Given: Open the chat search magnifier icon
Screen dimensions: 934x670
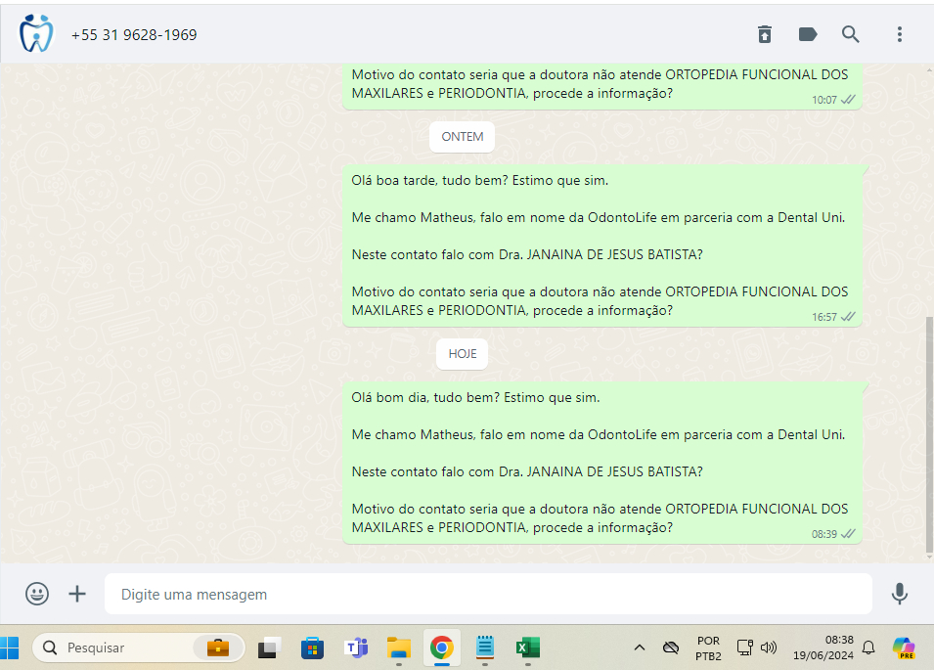Looking at the screenshot, I should coord(850,34).
